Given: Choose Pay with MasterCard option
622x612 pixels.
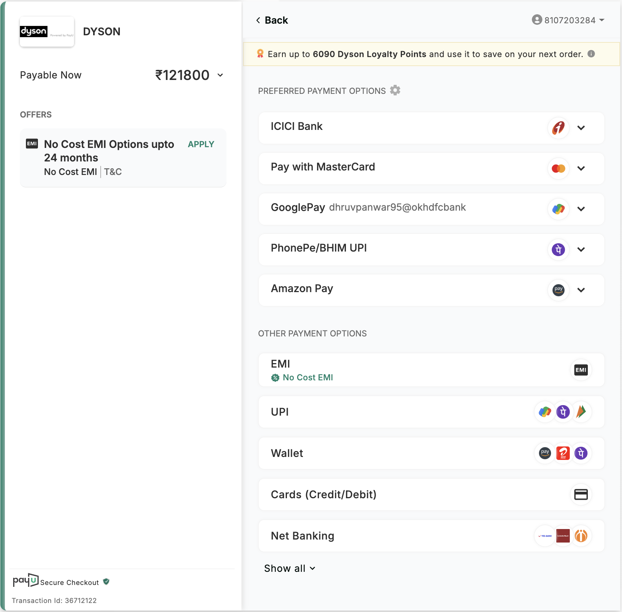Looking at the screenshot, I should tap(431, 168).
